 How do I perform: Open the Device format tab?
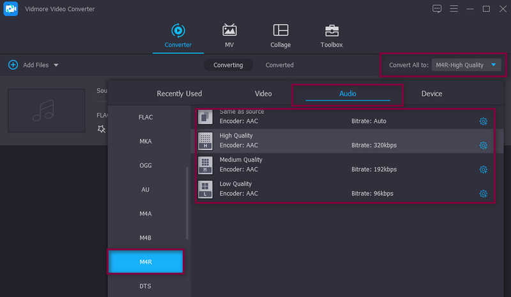coord(432,94)
